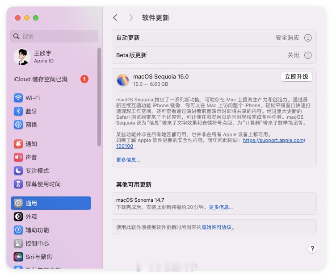Image resolution: width=332 pixels, height=275 pixels.
Task: Click info icon next to 自动更新
Action: click(x=308, y=38)
